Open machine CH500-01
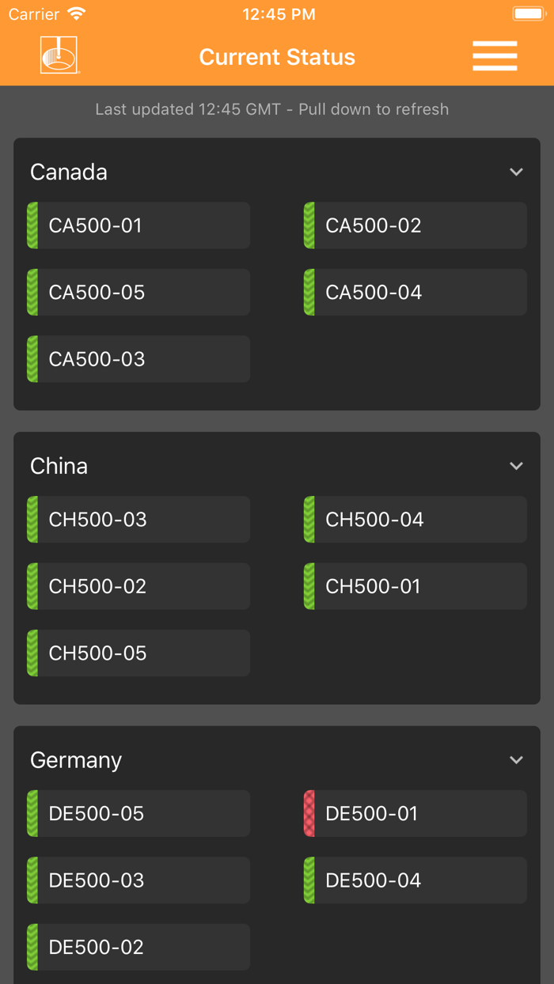The width and height of the screenshot is (554, 984). (415, 586)
